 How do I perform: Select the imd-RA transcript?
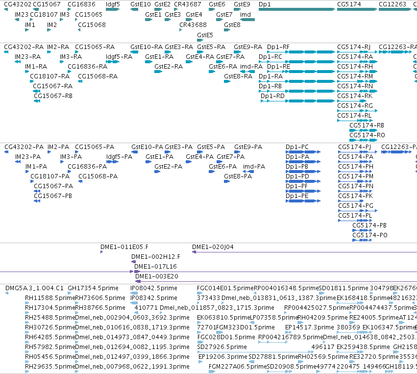point(247,72)
